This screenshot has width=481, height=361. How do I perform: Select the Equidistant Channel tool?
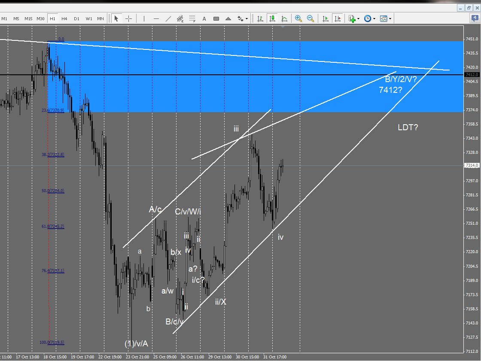tap(180, 18)
